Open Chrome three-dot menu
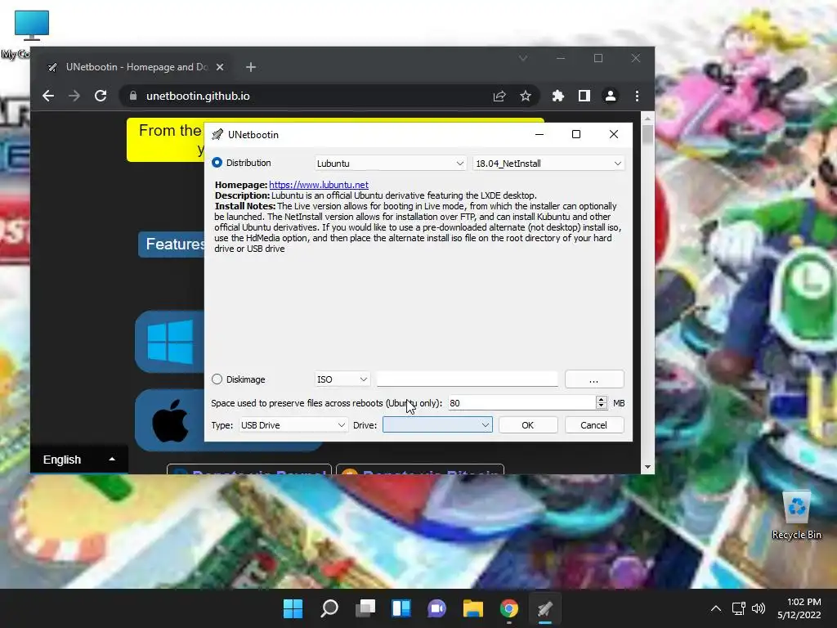The width and height of the screenshot is (837, 628). point(637,96)
